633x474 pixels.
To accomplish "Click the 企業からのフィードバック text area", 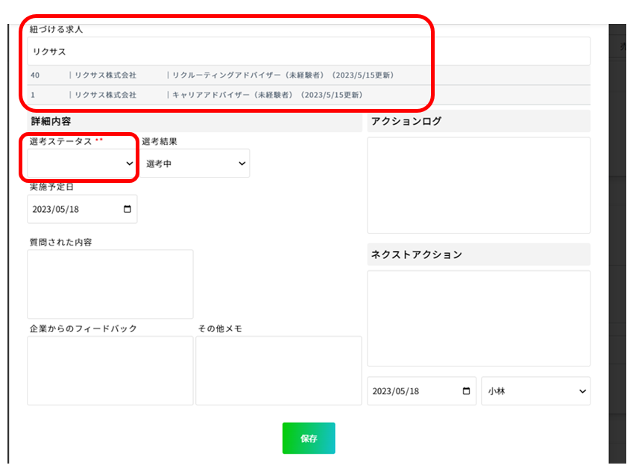I will tap(110, 370).
